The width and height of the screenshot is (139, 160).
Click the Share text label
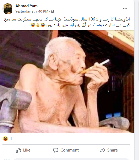(x=112, y=150)
